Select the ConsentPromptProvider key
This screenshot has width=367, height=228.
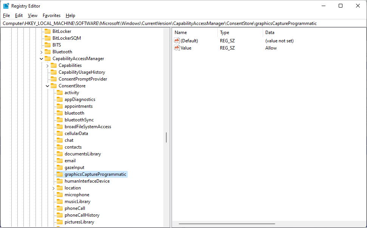[83, 79]
